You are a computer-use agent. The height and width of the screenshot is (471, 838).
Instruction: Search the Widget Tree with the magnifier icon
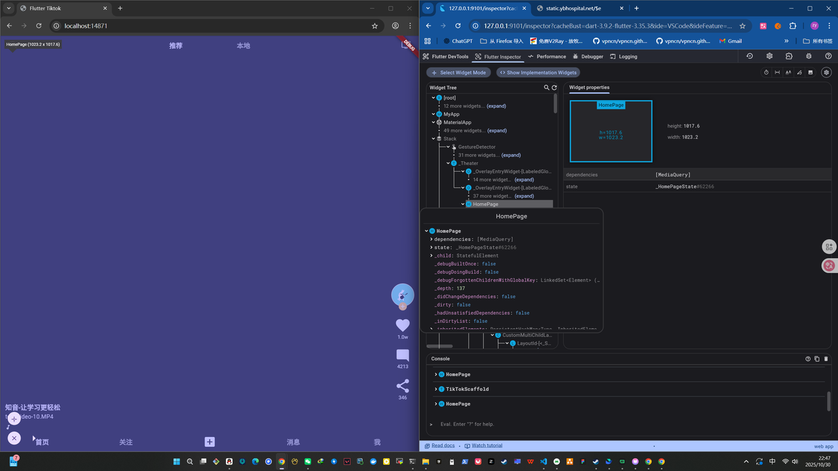click(x=547, y=88)
